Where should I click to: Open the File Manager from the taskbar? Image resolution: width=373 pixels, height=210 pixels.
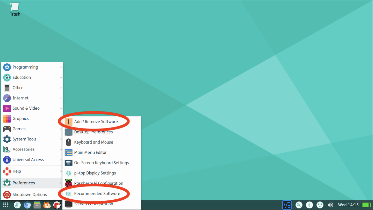[37, 205]
